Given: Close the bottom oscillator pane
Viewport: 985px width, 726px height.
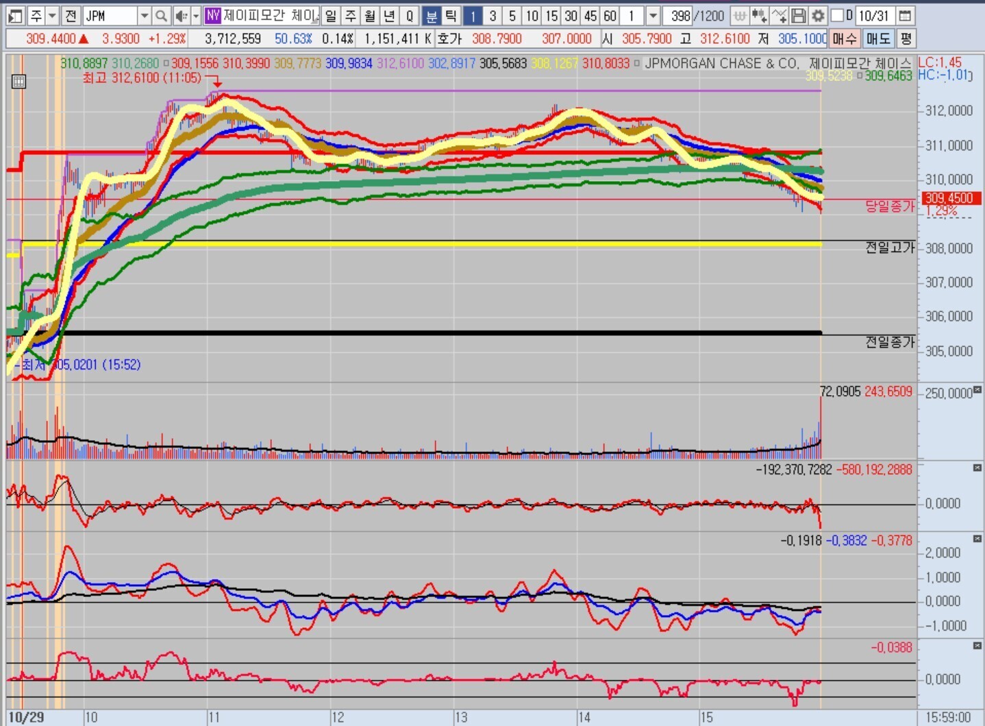Looking at the screenshot, I should pos(977,646).
